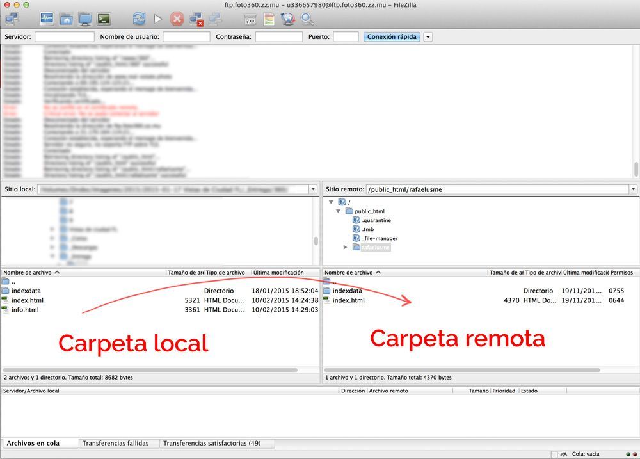Select the _file-manager folder in remote tree
Viewport: 640px width, 459px height.
pyautogui.click(x=380, y=238)
